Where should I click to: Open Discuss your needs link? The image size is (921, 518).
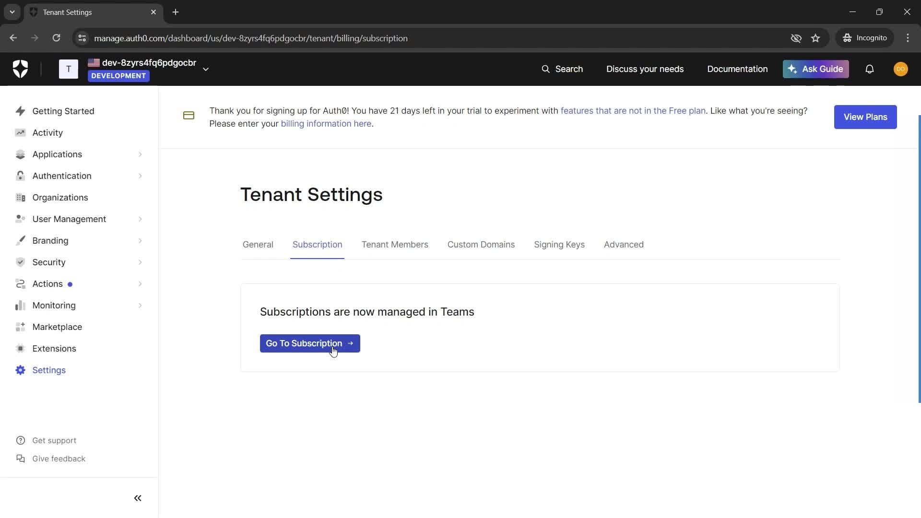coord(645,69)
